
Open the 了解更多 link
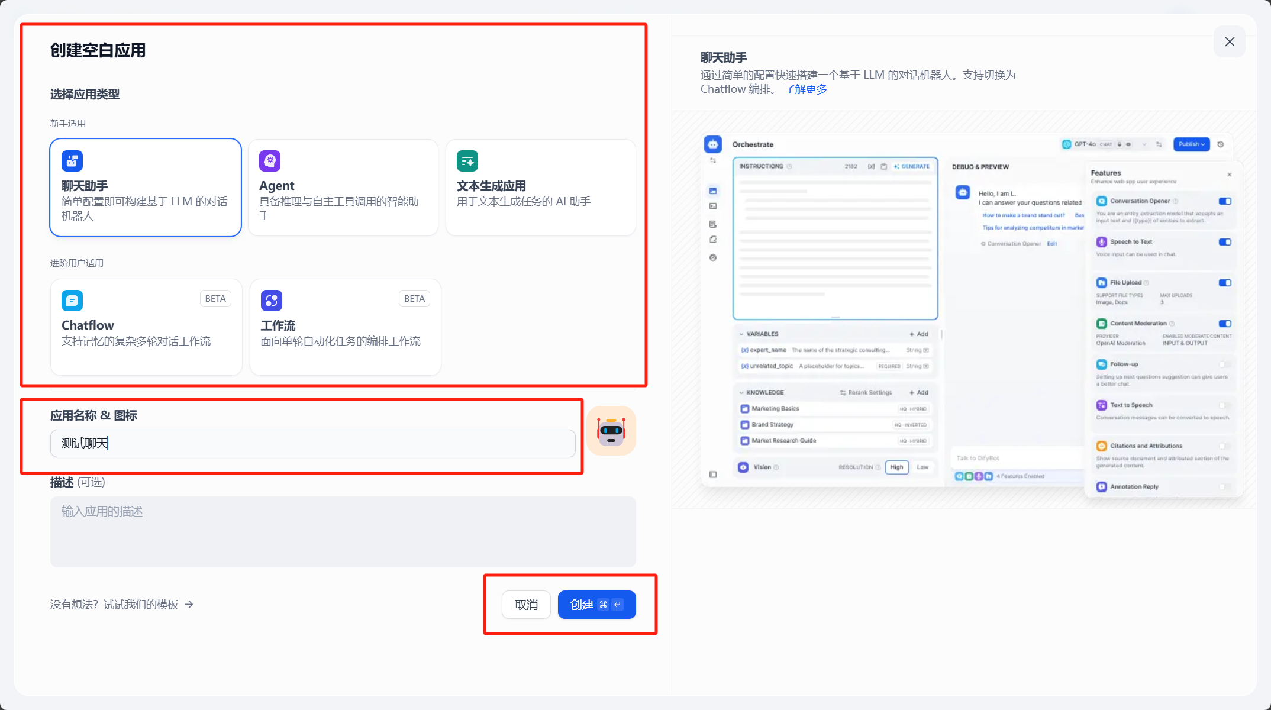[x=805, y=89]
